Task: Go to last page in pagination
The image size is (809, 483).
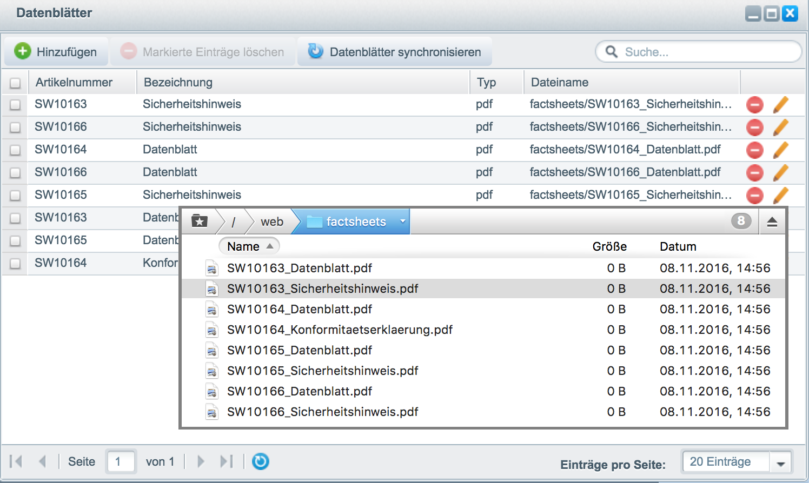Action: 226,461
